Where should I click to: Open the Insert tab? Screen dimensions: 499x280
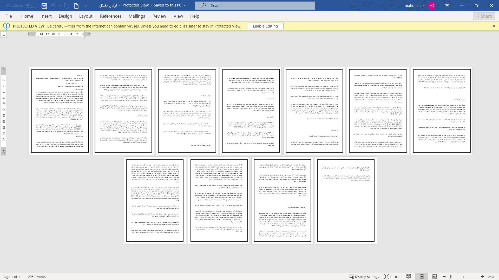[x=46, y=16]
